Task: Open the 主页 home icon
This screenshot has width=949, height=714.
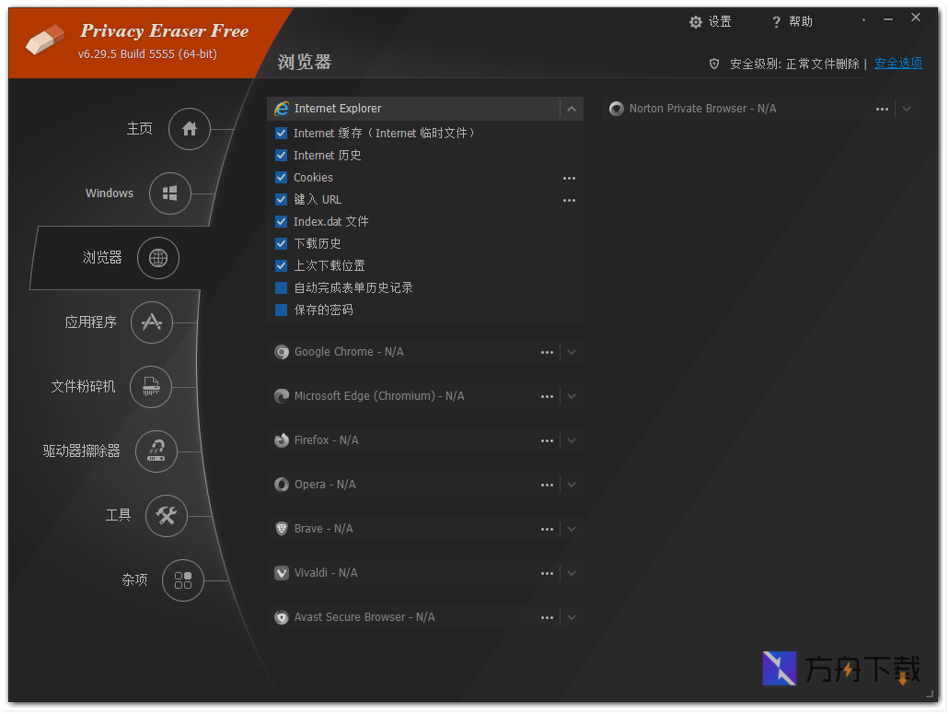Action: click(190, 129)
